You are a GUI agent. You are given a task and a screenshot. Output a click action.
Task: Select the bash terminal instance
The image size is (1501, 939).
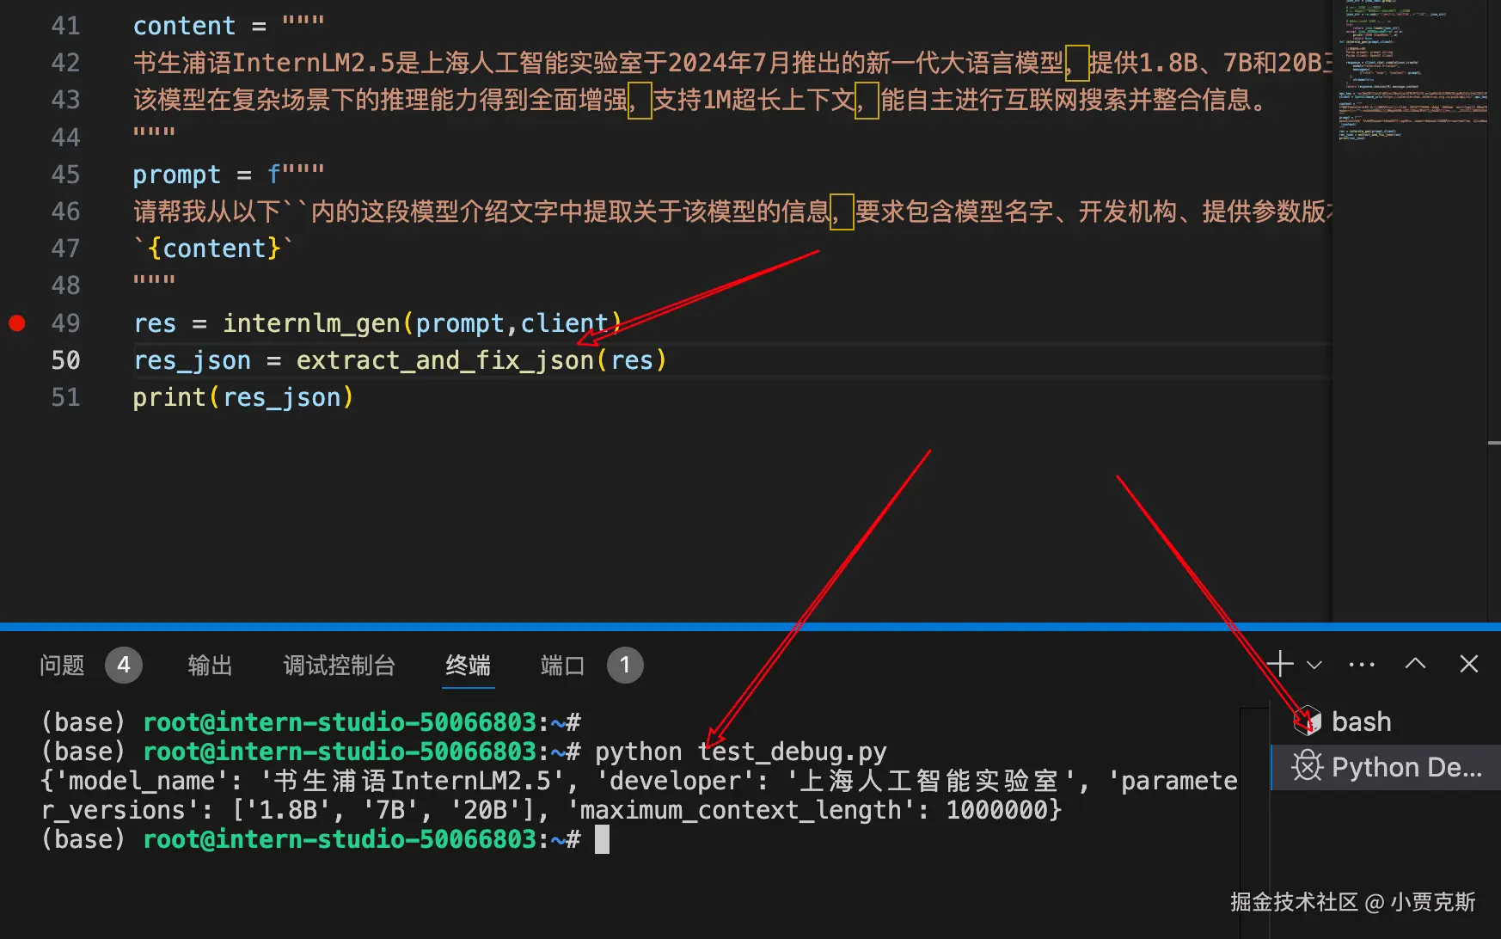pos(1385,721)
